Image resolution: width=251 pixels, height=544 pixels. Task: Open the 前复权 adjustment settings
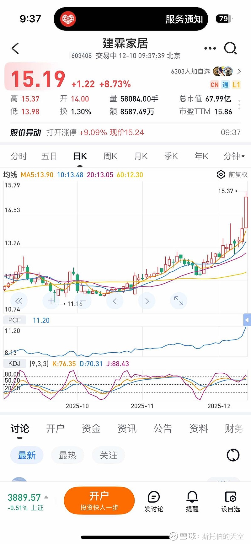pyautogui.click(x=232, y=174)
